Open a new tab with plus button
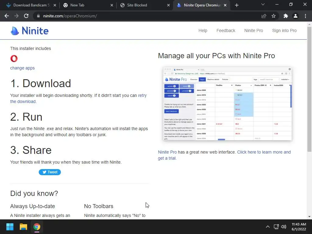 click(x=236, y=5)
